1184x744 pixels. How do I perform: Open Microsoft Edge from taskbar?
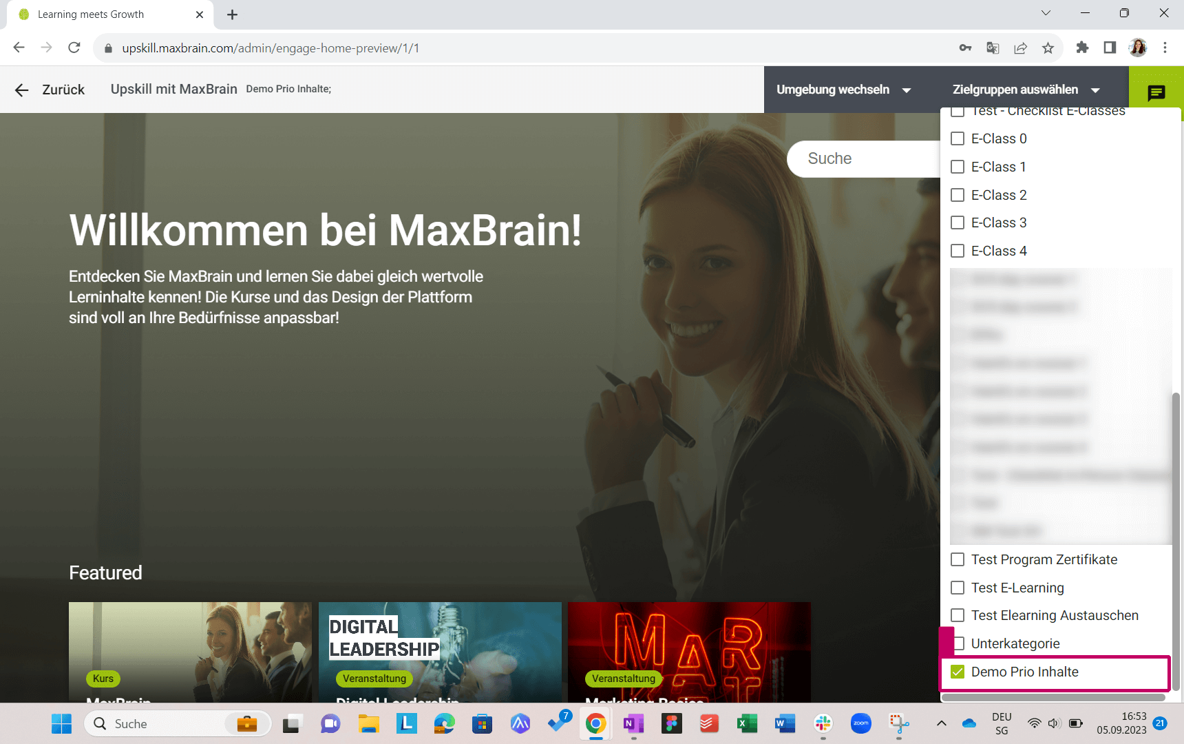444,723
